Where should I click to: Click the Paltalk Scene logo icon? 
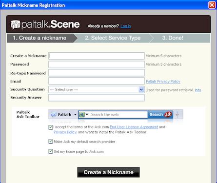pyautogui.click(x=16, y=25)
